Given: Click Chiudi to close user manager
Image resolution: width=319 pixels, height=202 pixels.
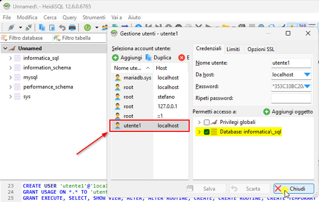Looking at the screenshot, I should (x=294, y=189).
